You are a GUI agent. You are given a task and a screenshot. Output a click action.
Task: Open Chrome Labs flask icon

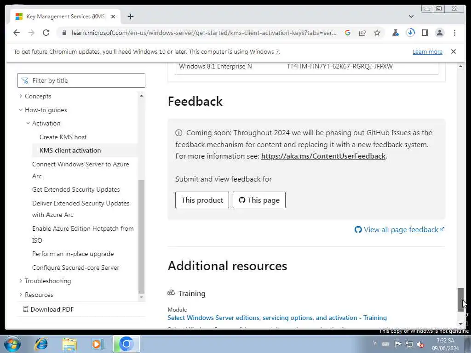(x=396, y=33)
